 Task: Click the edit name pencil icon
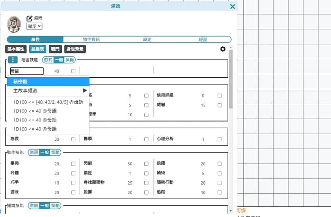pyautogui.click(x=29, y=18)
